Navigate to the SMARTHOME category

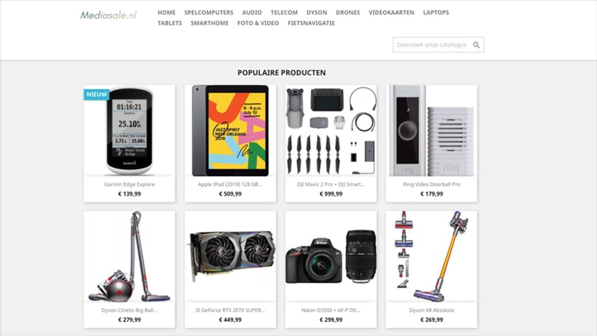[209, 23]
